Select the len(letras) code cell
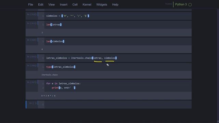 pos(118,25)
